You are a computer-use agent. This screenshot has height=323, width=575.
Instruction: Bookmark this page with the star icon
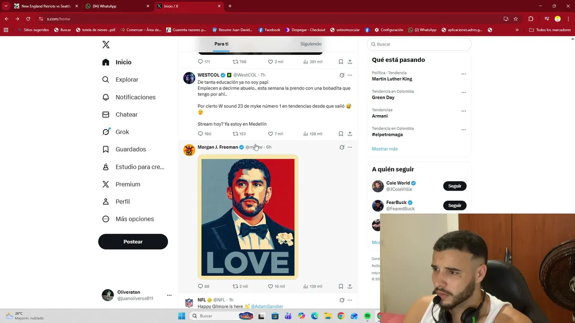(x=516, y=19)
